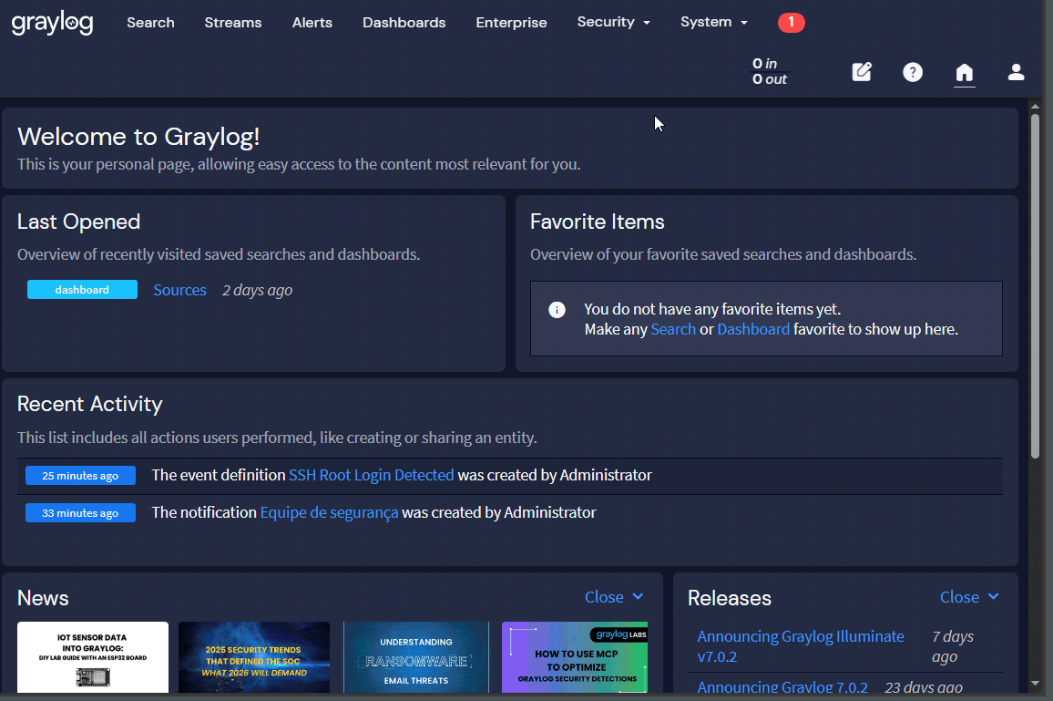Open the scratchpad edit icon
1053x701 pixels.
click(x=861, y=72)
